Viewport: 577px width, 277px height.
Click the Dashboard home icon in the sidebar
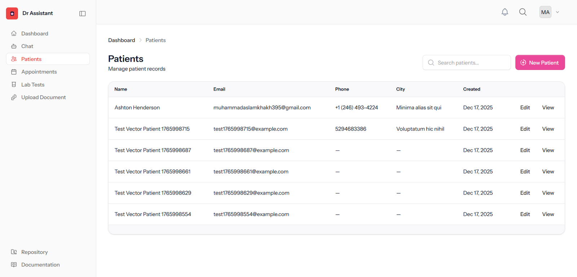14,34
